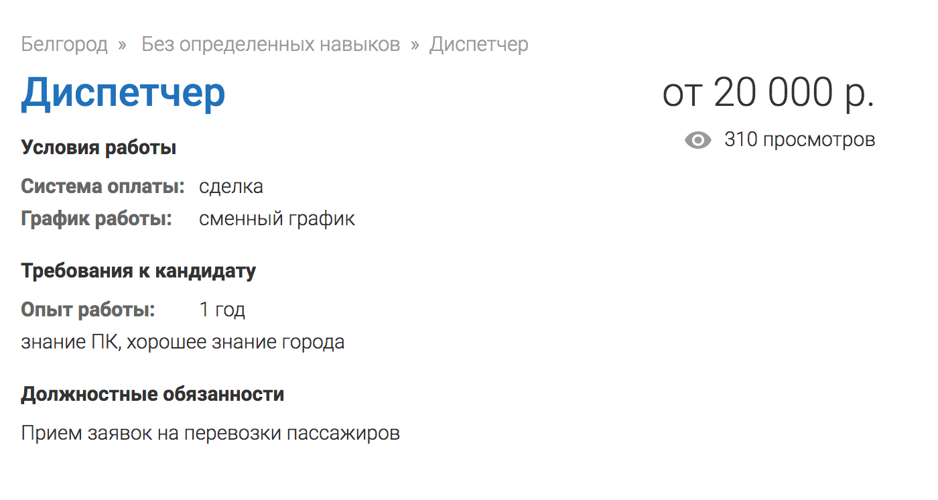The image size is (938, 500).
Task: Click the знание ПК requirements text
Action: [183, 342]
